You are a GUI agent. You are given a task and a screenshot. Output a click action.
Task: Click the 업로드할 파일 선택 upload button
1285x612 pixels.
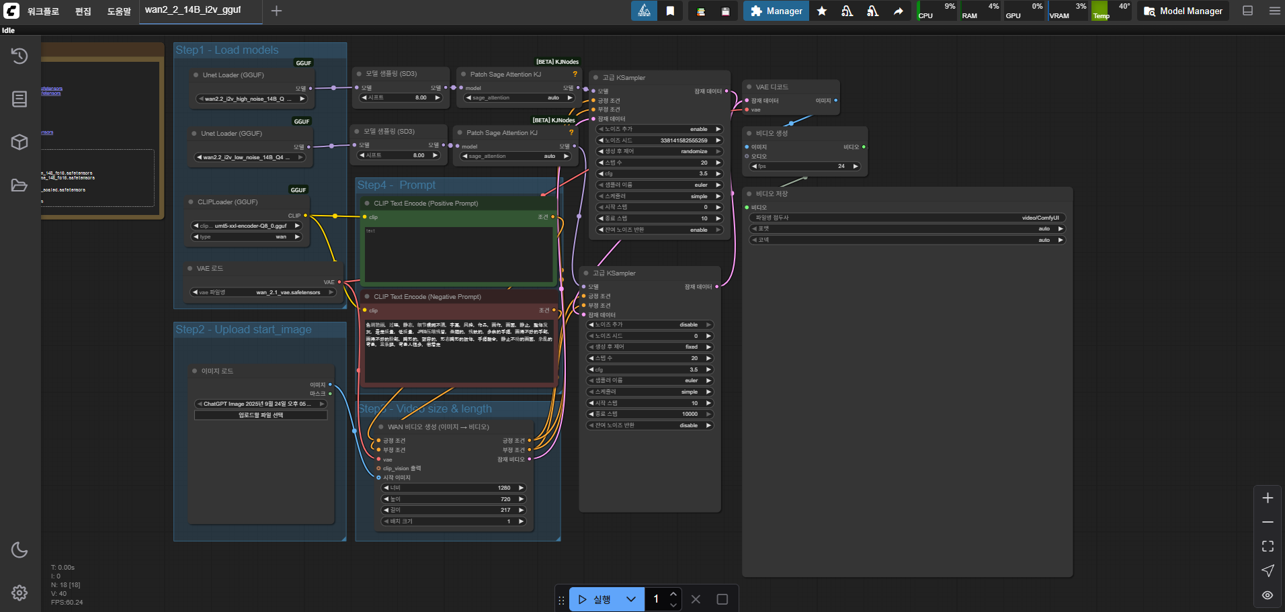(261, 415)
